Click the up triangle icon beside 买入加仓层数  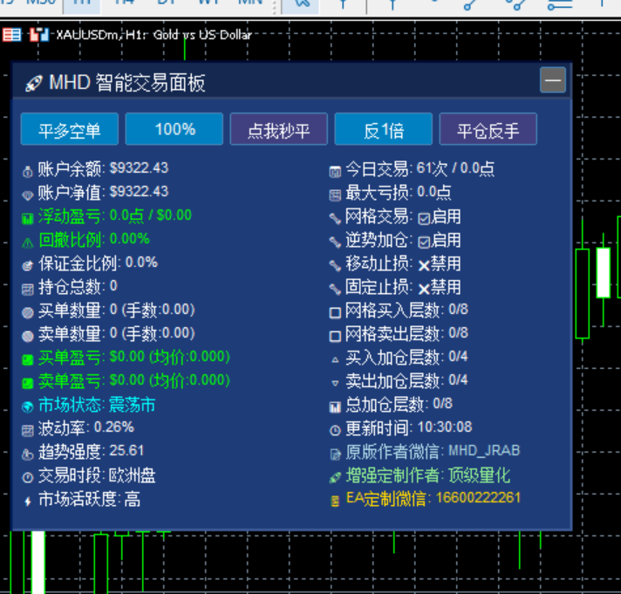(x=335, y=360)
